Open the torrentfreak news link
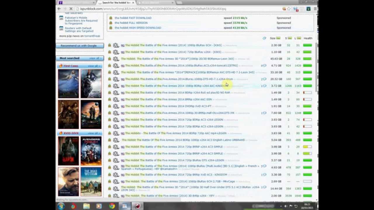 point(92,36)
